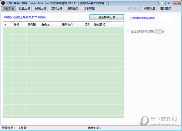The height and width of the screenshot is (131, 182).
Task: Click the app icon in title bar
Action: [x=3, y=3]
